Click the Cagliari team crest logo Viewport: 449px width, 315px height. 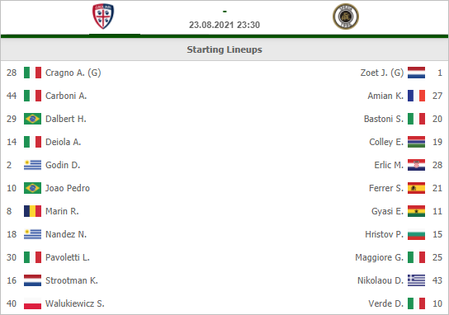(x=103, y=16)
